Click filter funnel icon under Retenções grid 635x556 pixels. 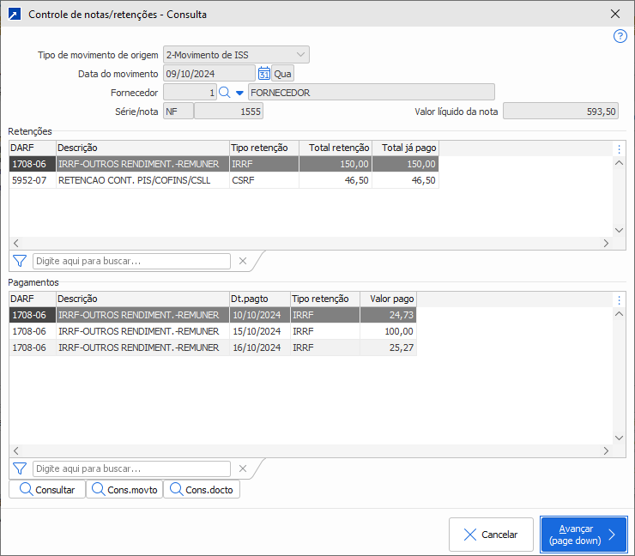click(x=20, y=261)
